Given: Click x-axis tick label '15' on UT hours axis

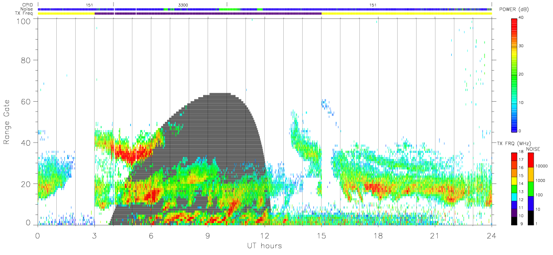Looking at the screenshot, I should 321,236.
